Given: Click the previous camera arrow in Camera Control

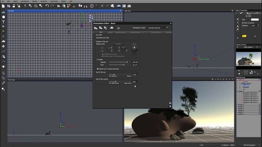Looking at the screenshot, I should [237, 47].
